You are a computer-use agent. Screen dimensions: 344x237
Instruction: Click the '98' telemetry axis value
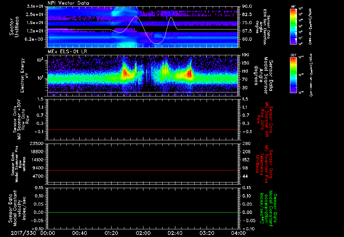[245, 168]
